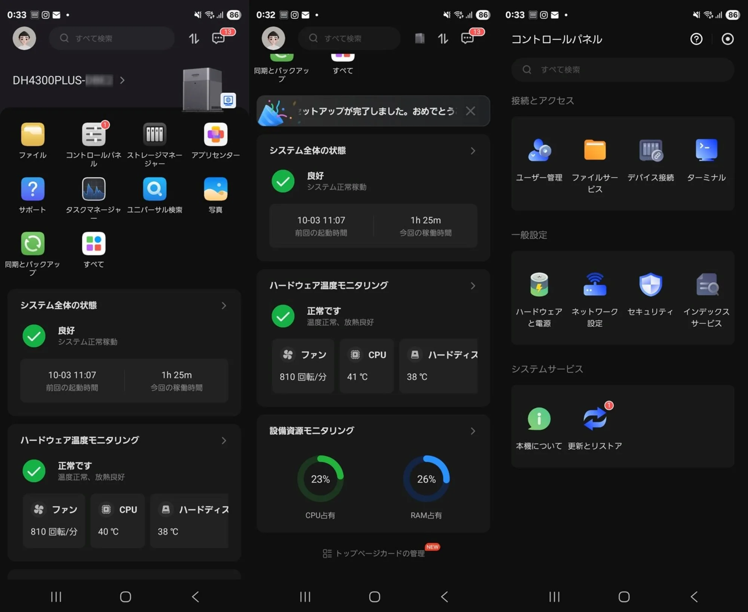Open Universal Search (ユニバーサル検索) app icon
Viewport: 748px width, 612px height.
154,189
